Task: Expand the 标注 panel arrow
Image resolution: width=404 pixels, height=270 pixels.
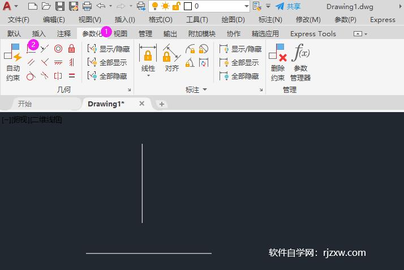Action: (205, 89)
